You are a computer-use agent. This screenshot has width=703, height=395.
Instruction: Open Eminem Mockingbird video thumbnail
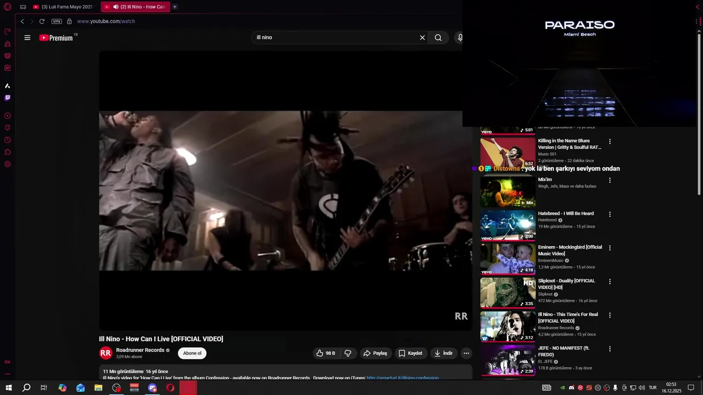click(x=508, y=259)
